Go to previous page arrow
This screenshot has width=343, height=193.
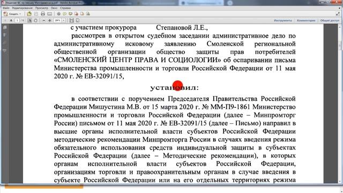(x=5, y=20)
